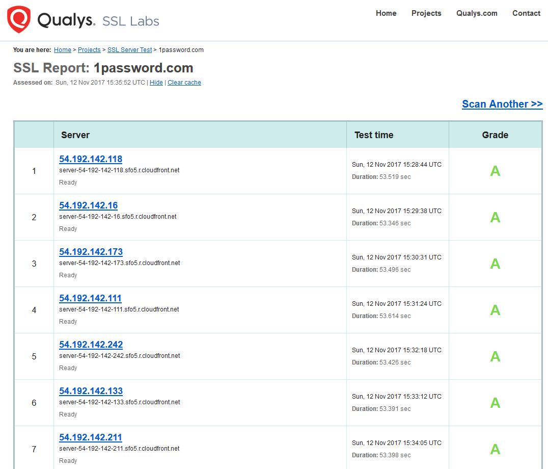
Task: Go to Qualys.com from the top menu
Action: click(x=477, y=13)
